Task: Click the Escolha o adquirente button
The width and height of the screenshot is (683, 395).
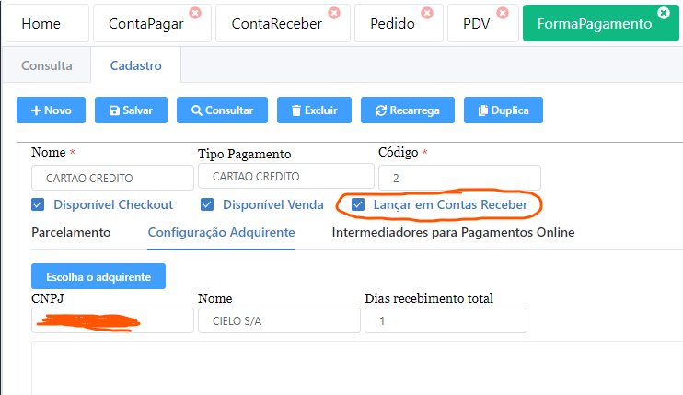Action: click(x=98, y=275)
